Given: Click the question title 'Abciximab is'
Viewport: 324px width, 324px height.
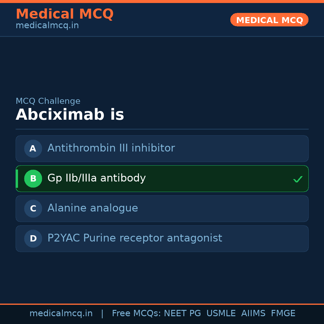Looking at the screenshot, I should click(x=70, y=114).
